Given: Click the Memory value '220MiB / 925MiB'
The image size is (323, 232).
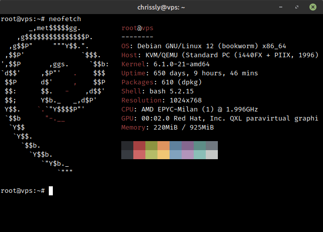Looking at the screenshot, I should click(184, 128).
